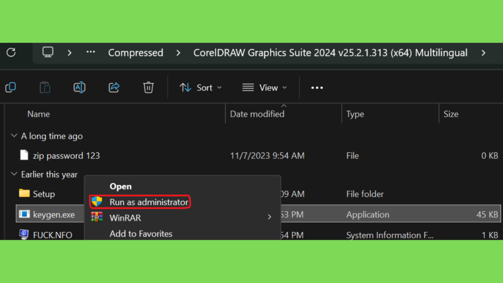Click the refresh icon in the address bar

pos(11,53)
